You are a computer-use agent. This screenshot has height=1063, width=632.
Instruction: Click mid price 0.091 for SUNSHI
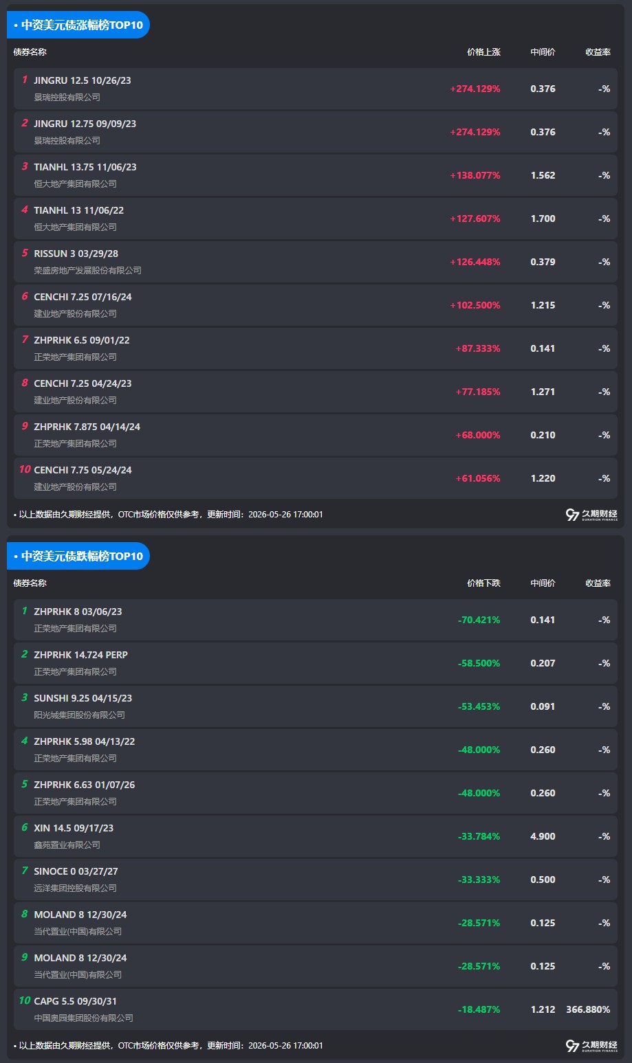pyautogui.click(x=543, y=706)
